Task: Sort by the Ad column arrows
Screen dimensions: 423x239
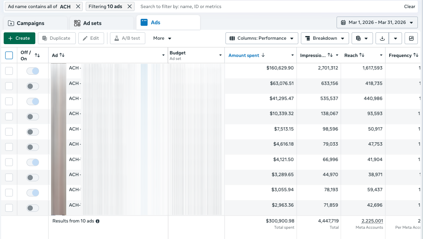Action: 62,55
